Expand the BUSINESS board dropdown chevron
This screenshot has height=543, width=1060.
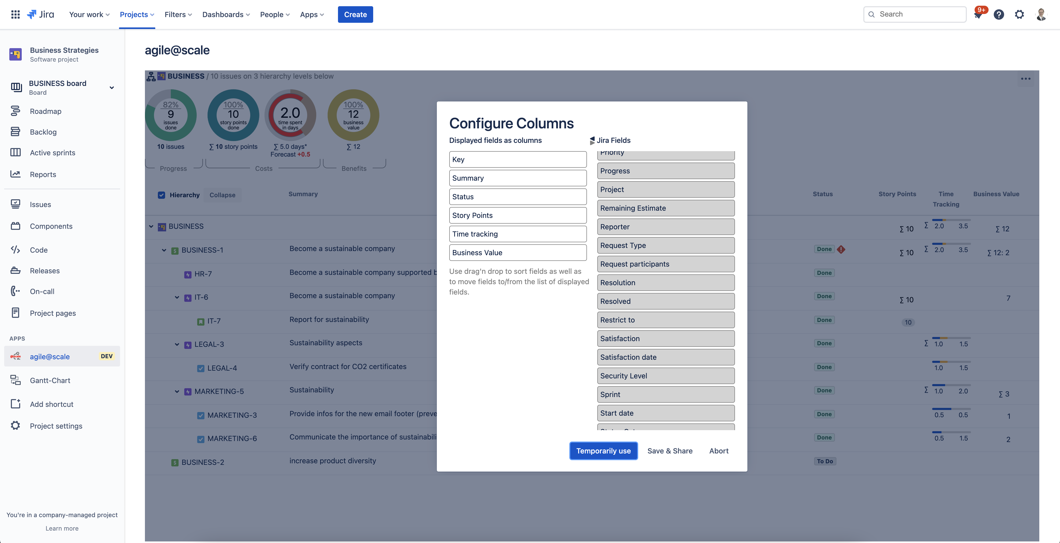click(x=112, y=88)
